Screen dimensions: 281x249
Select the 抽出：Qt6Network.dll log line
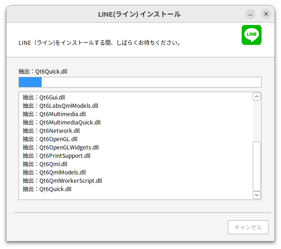51,131
